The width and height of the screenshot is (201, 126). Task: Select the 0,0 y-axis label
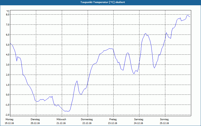pos(8,95)
